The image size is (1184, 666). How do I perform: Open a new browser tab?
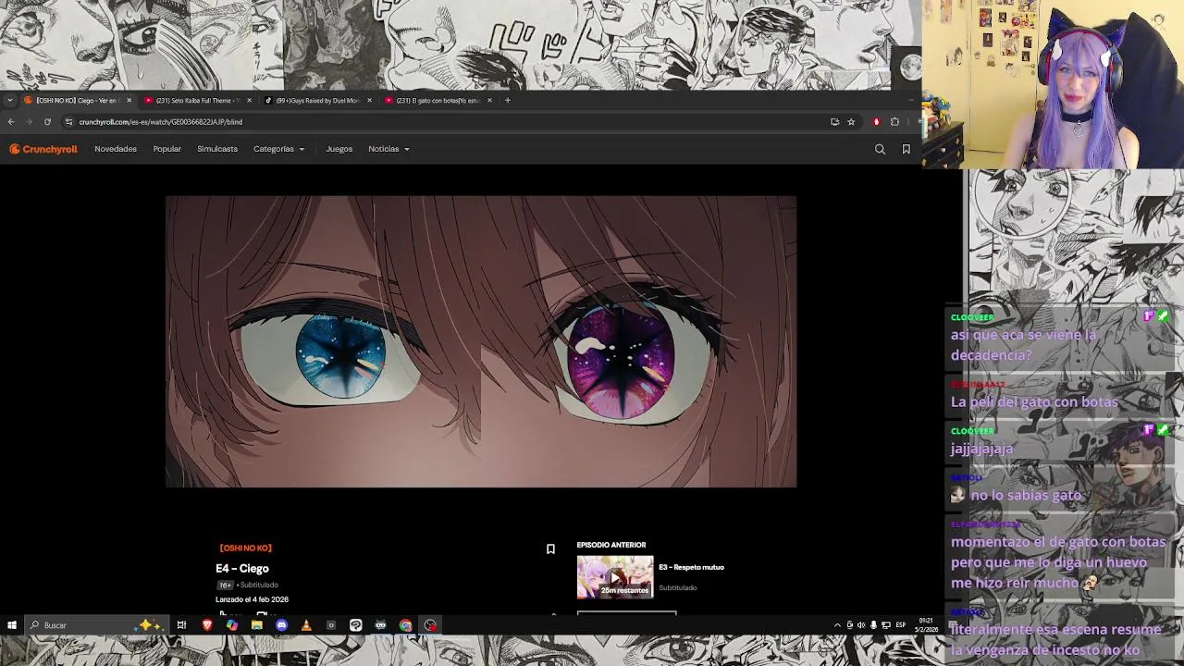(x=507, y=100)
